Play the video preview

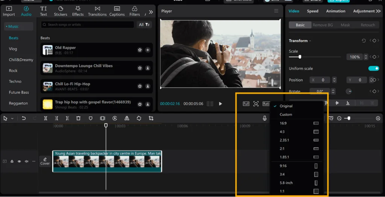pyautogui.click(x=220, y=104)
